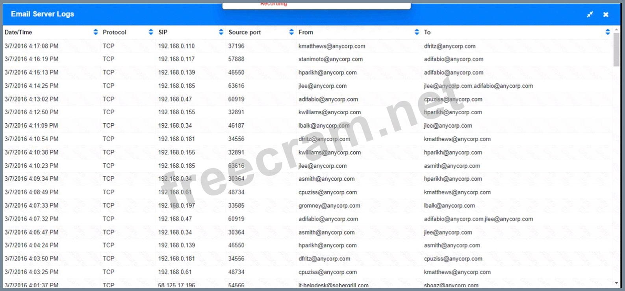The width and height of the screenshot is (625, 291).
Task: Click the sort arrows for the From column
Action: (417, 32)
